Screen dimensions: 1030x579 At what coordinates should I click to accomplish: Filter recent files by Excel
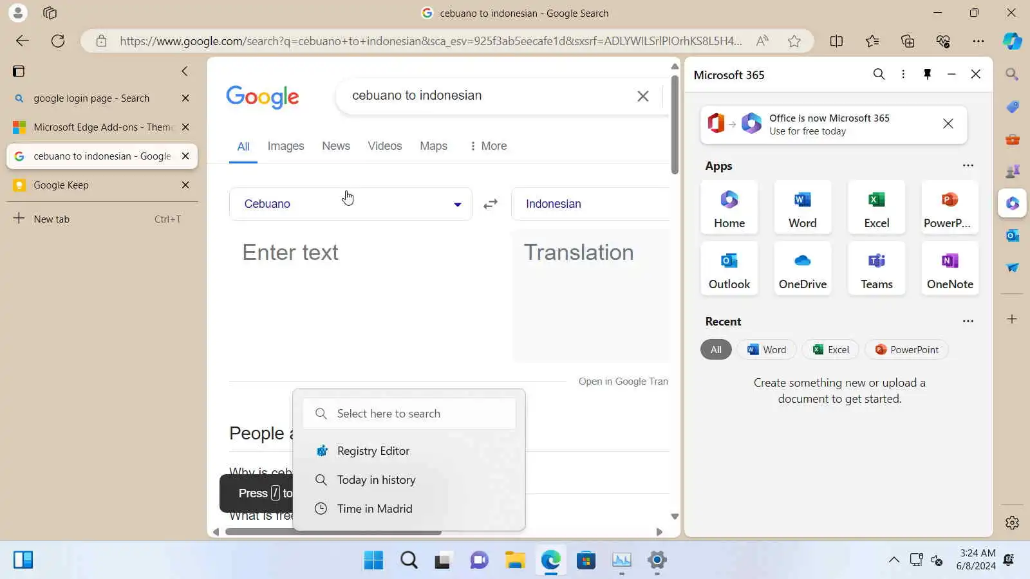(830, 349)
